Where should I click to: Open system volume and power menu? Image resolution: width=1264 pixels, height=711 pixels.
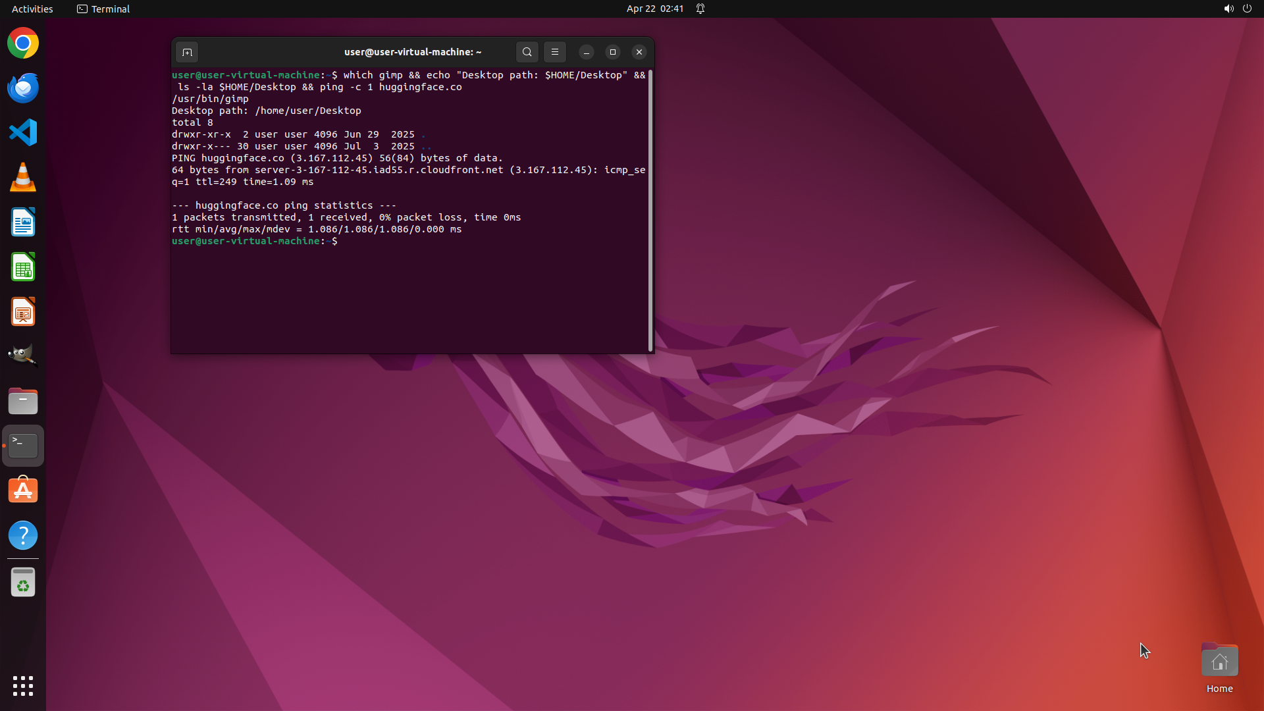[1237, 9]
